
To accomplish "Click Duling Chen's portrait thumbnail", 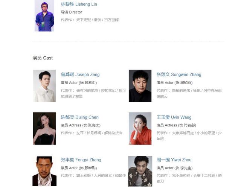I will pyautogui.click(x=44, y=129).
